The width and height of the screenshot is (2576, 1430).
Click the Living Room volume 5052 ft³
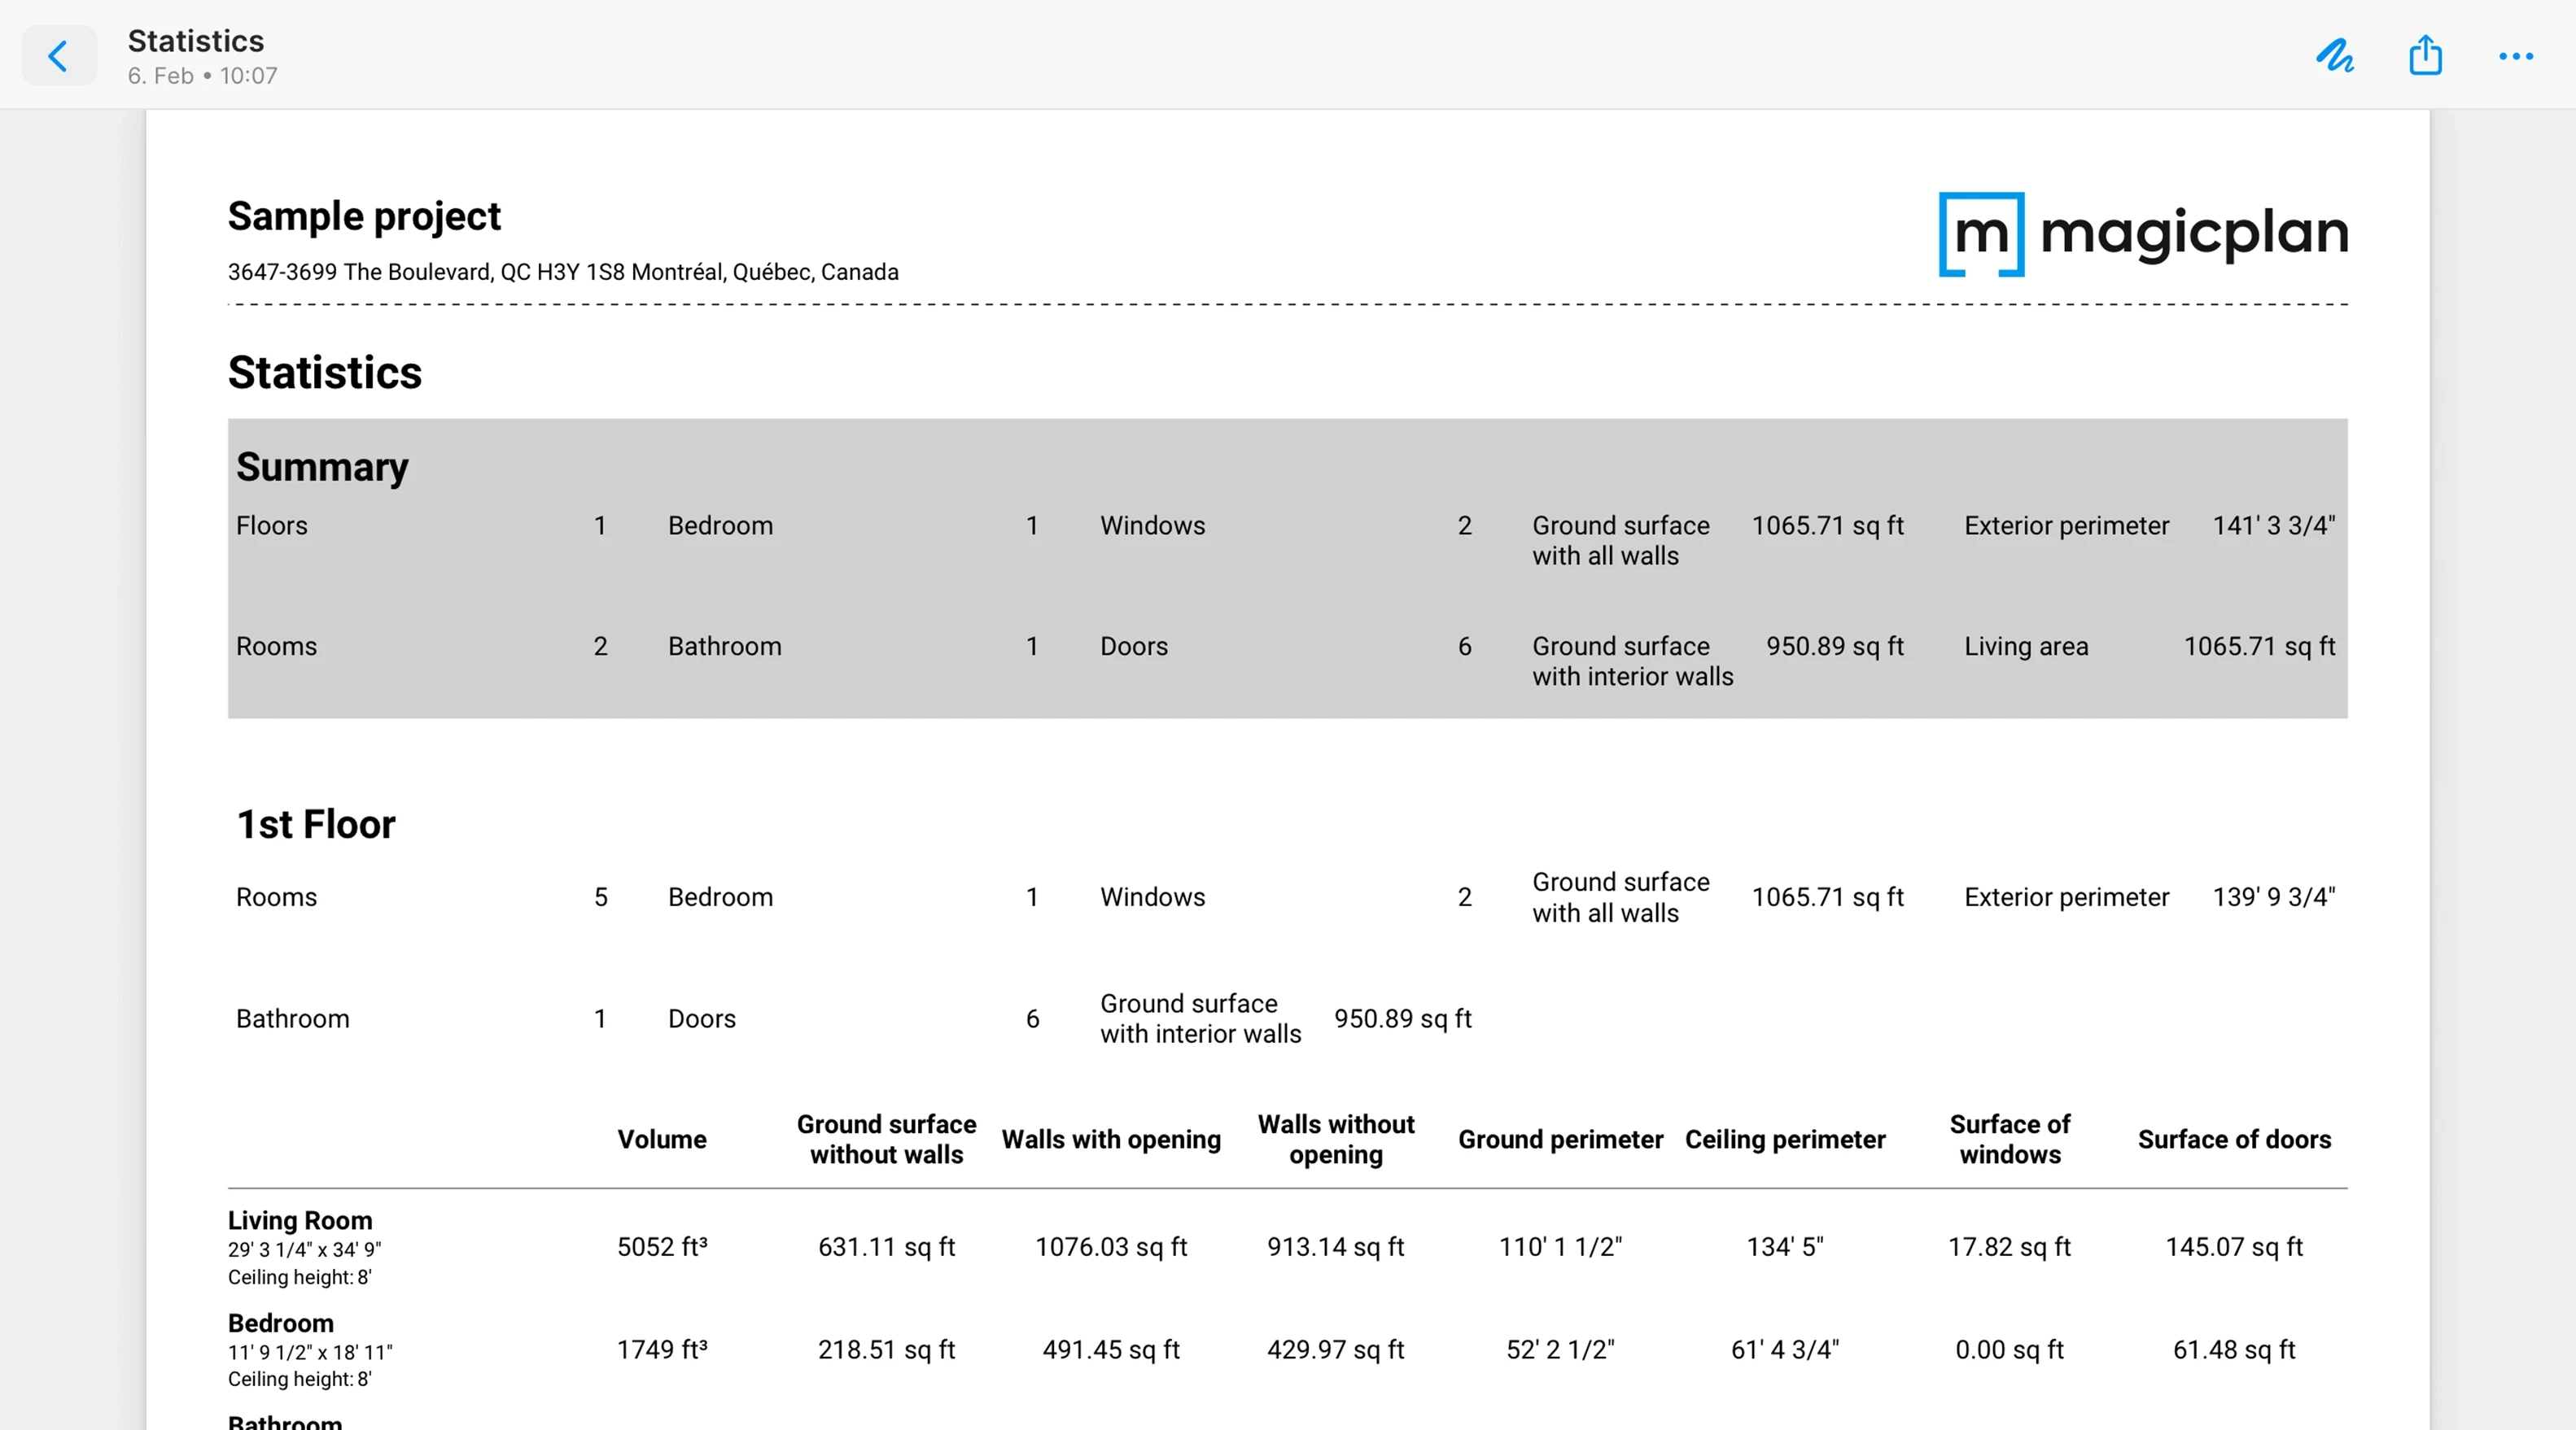click(661, 1247)
